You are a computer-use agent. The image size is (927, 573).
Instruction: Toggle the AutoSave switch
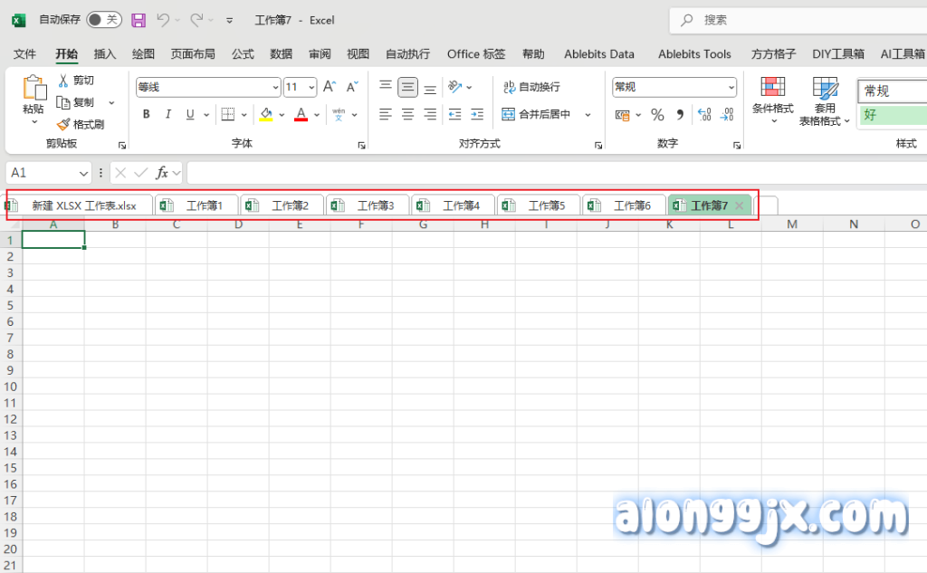point(103,19)
